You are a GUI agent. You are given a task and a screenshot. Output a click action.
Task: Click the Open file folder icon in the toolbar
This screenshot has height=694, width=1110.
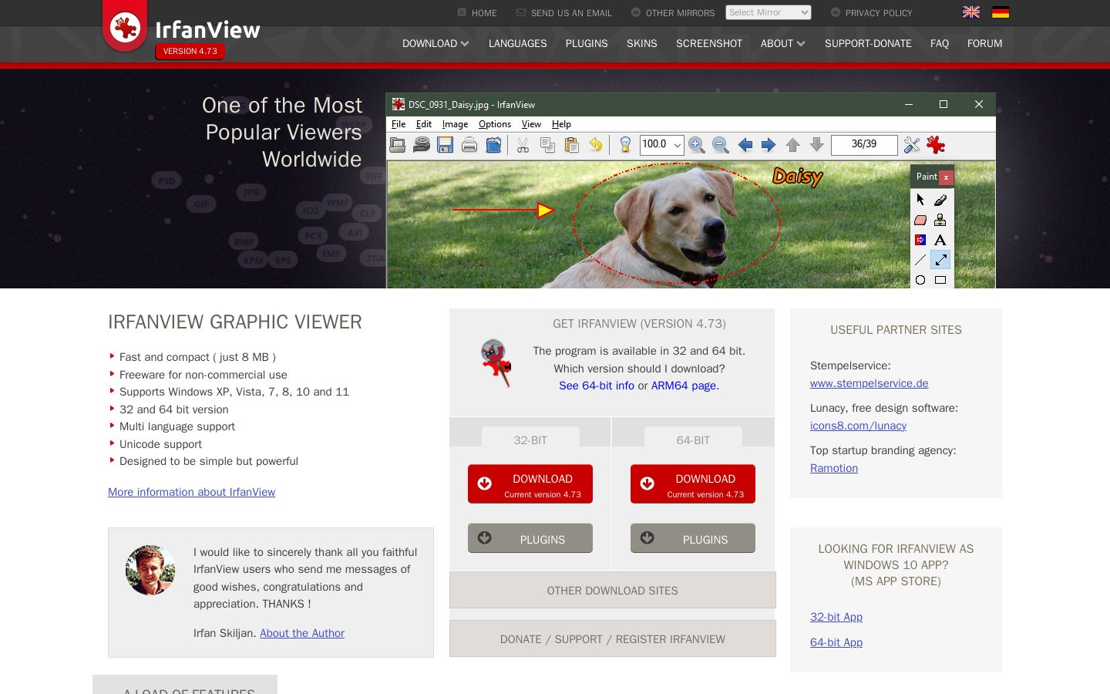[398, 145]
